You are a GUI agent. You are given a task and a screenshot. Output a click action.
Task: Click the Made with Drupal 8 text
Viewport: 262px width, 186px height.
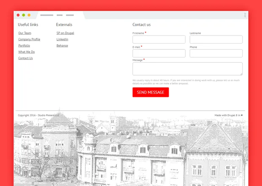point(227,115)
